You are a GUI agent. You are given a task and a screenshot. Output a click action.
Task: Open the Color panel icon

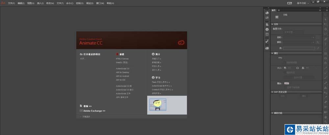coord(267,13)
